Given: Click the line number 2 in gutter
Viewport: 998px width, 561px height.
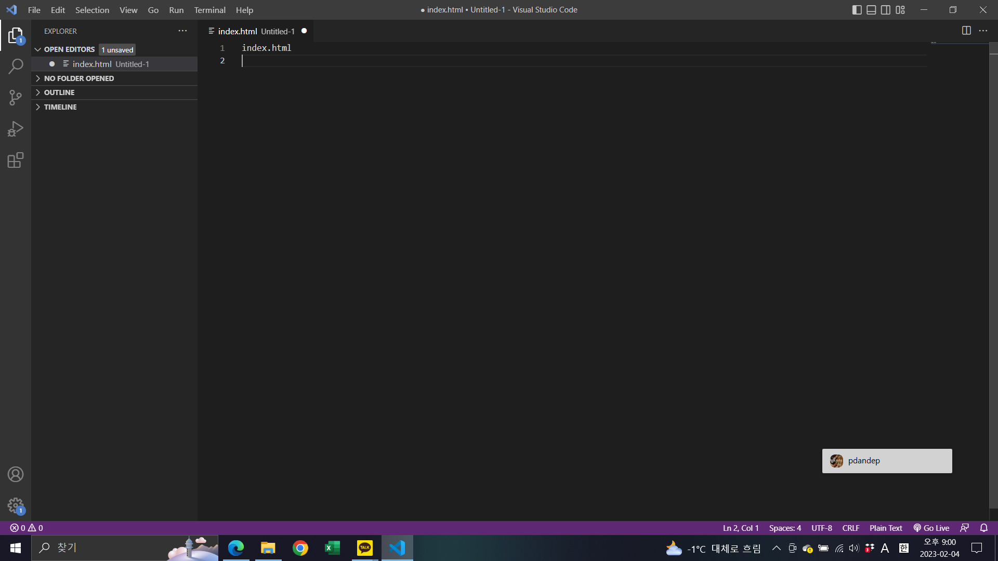Looking at the screenshot, I should coord(222,61).
